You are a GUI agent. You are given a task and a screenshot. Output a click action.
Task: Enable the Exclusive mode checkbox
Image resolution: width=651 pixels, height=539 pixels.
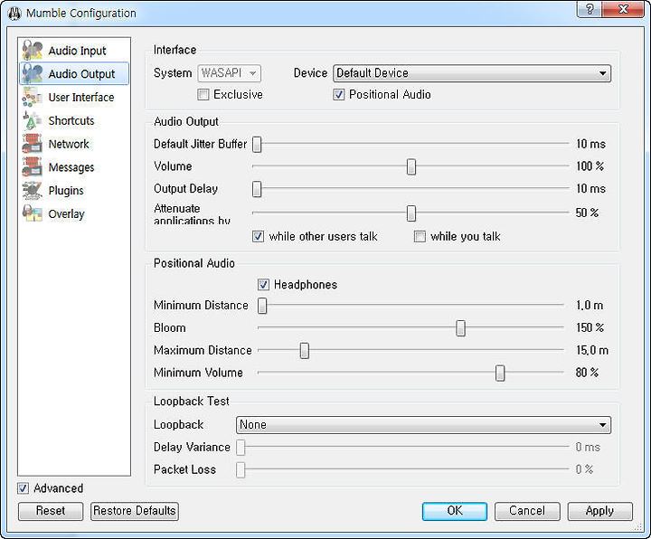[x=203, y=95]
